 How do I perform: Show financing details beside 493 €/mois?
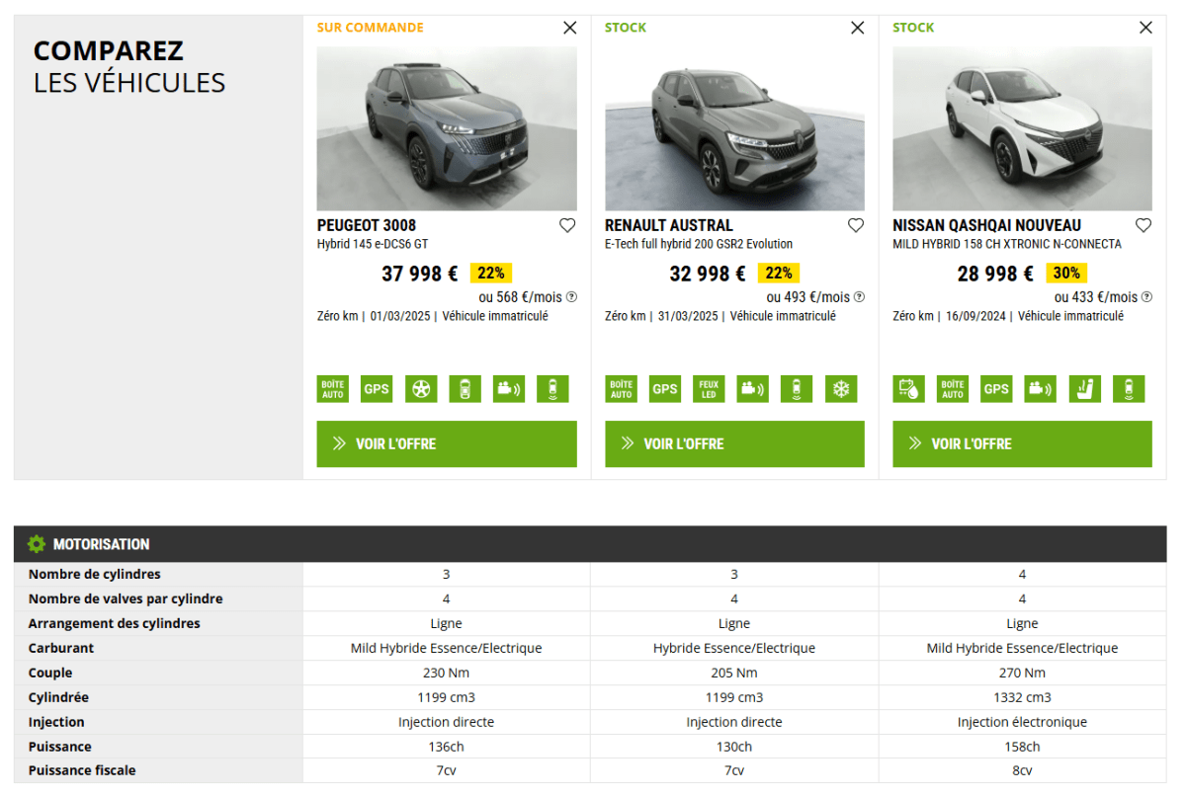coord(859,297)
